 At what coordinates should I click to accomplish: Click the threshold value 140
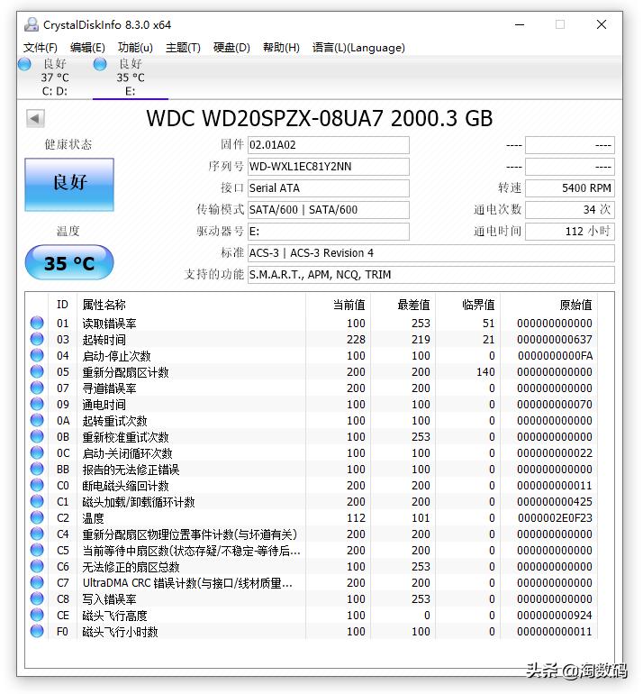pos(485,371)
